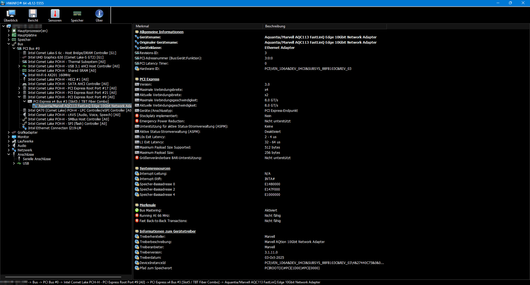The image size is (530, 285).
Task: Click the Systemressourcen section heading
Action: (155, 168)
